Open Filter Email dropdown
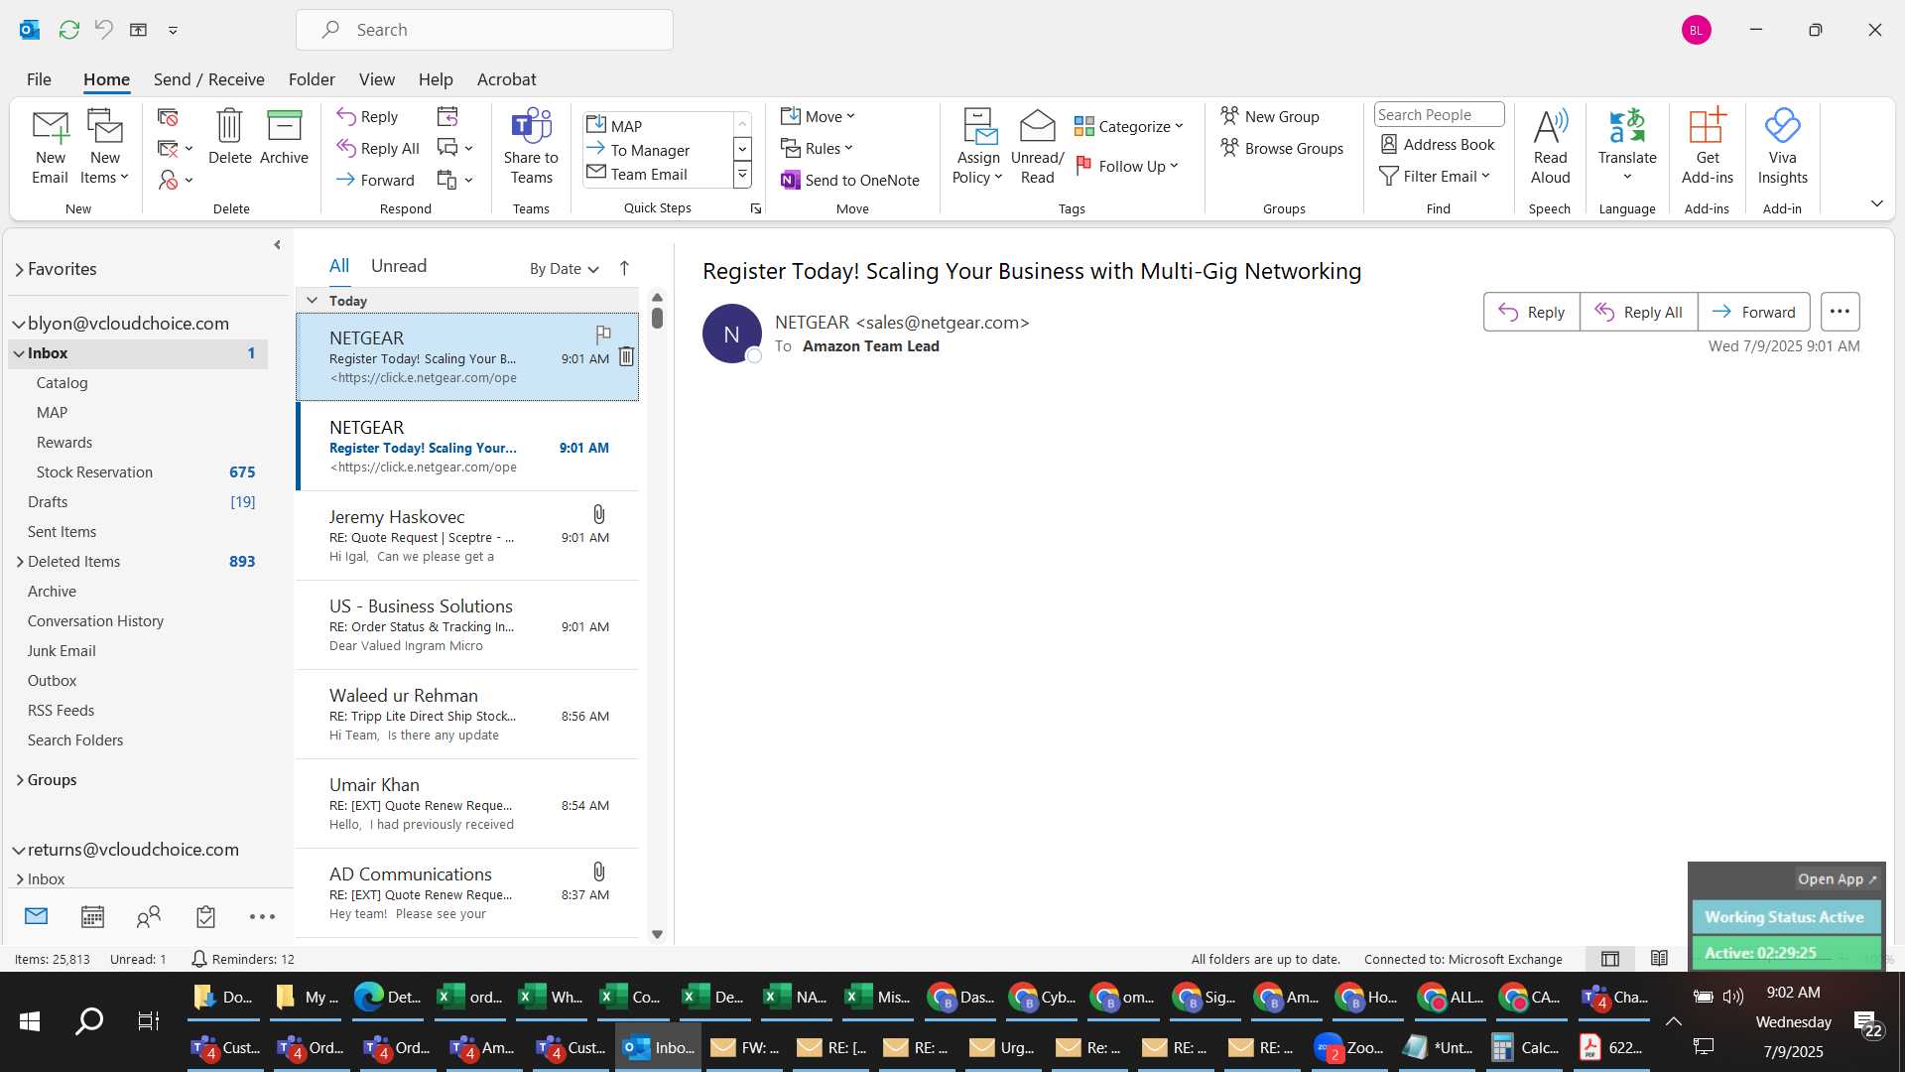1905x1072 pixels. [x=1435, y=176]
